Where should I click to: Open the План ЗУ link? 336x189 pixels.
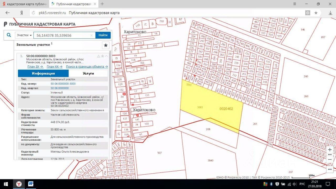click(35, 67)
